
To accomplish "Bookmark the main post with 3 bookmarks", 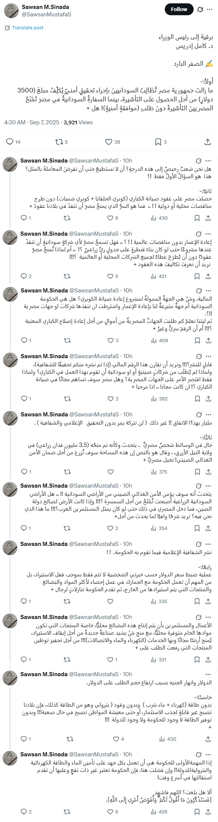I will click(160, 141).
